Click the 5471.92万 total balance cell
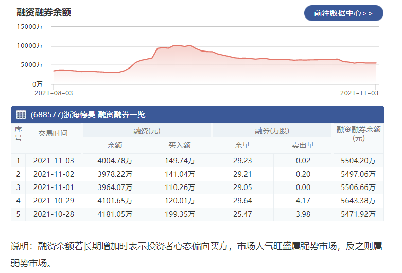 358,214
